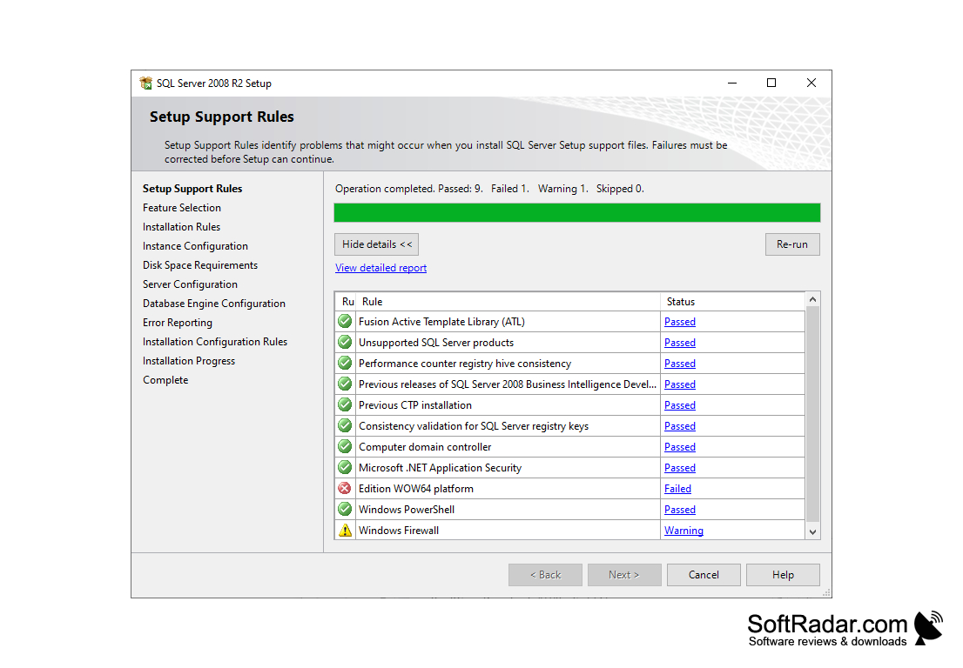The width and height of the screenshot is (963, 668).
Task: Select Feature Selection step in sidebar
Action: 182,208
